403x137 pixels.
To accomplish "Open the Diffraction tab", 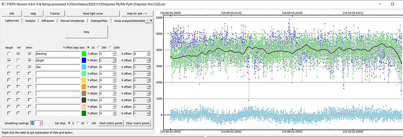I will click(48, 21).
